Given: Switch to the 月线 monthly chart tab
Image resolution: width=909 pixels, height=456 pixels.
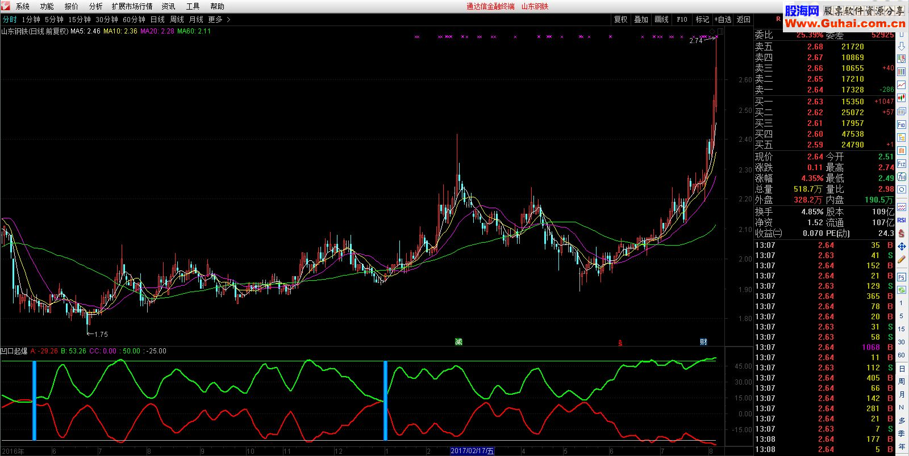Looking at the screenshot, I should coord(196,19).
